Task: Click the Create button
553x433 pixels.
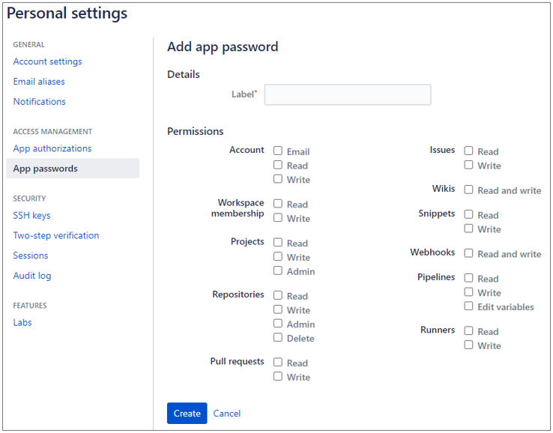Action: (x=187, y=414)
